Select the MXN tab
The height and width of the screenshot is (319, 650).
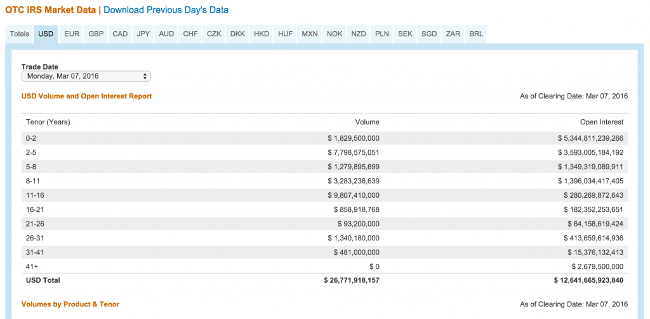310,34
